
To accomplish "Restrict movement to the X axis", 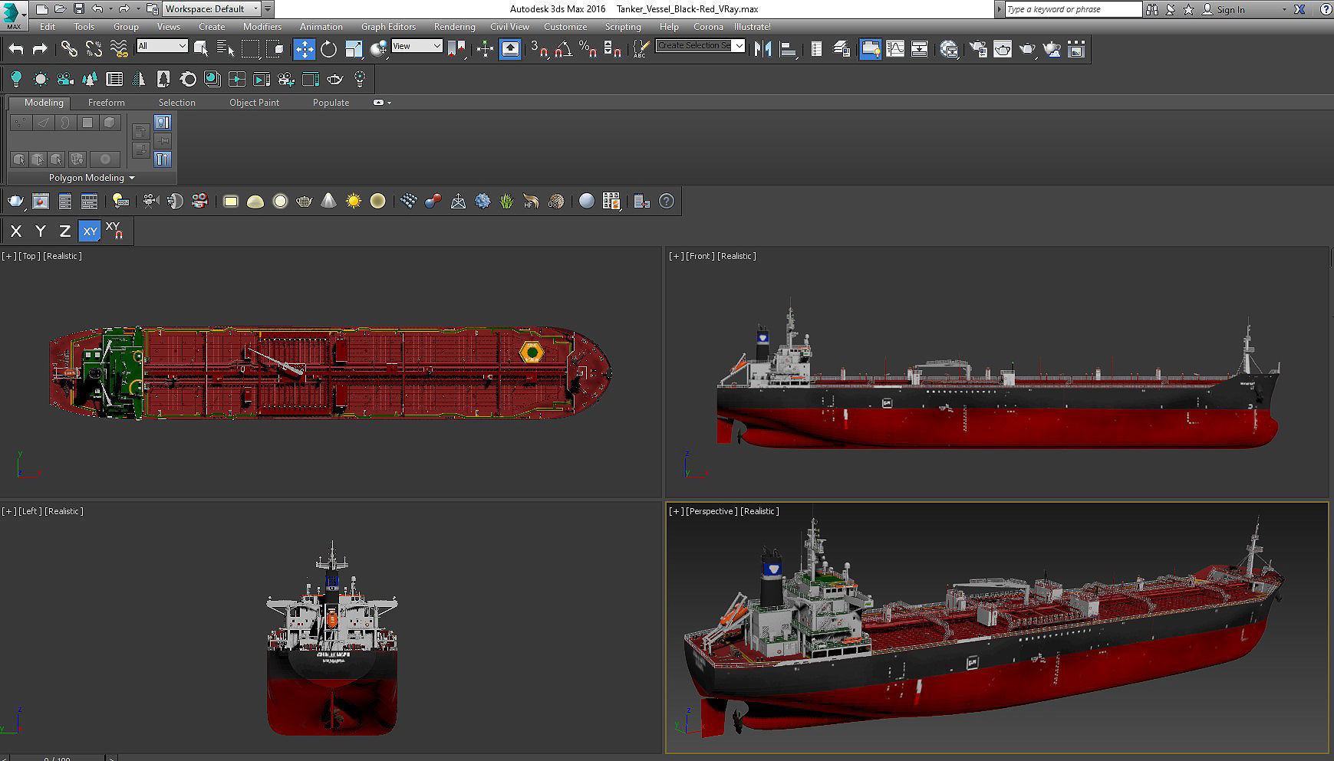I will [16, 231].
